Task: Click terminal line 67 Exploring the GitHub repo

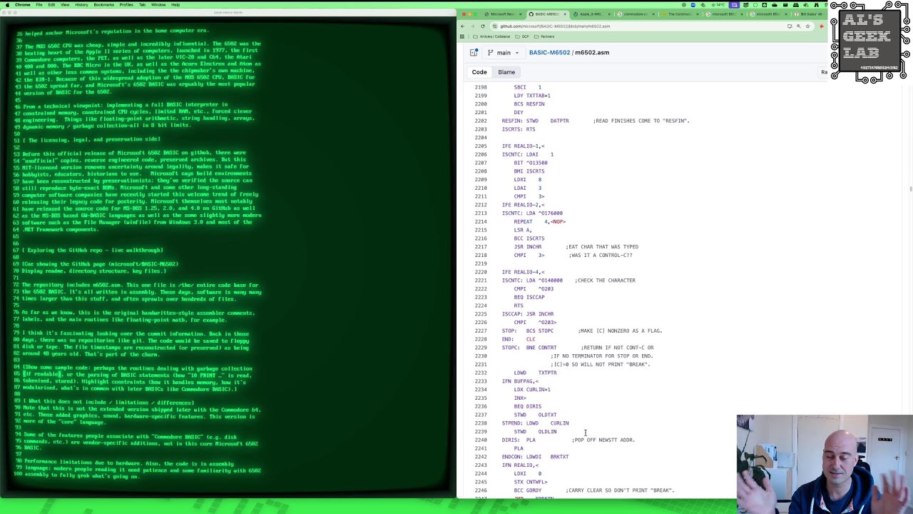Action: tap(88, 250)
